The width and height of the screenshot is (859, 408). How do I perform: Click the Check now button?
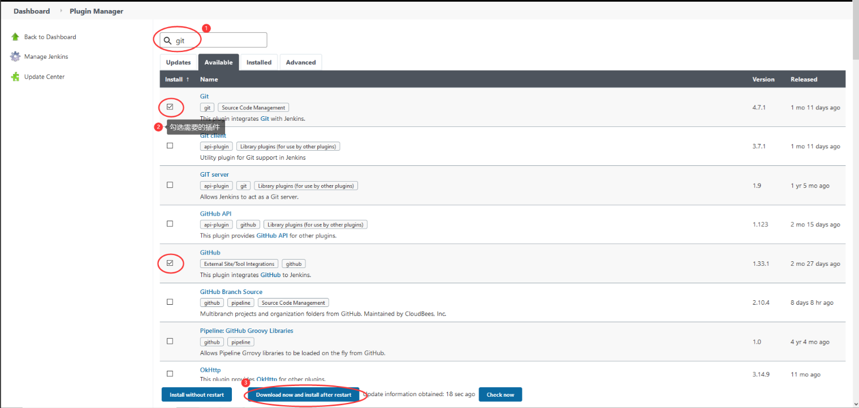[500, 394]
